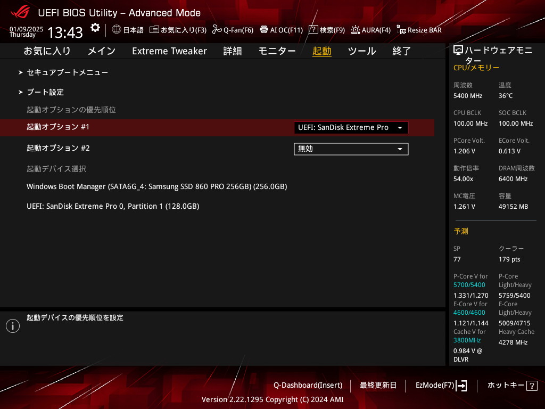Image resolution: width=545 pixels, height=409 pixels.
Task: Click 最終更新日 in the footer
Action: [378, 385]
